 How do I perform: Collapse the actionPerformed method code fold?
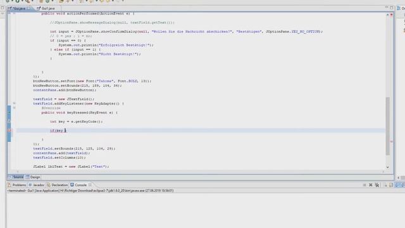tap(14, 13)
